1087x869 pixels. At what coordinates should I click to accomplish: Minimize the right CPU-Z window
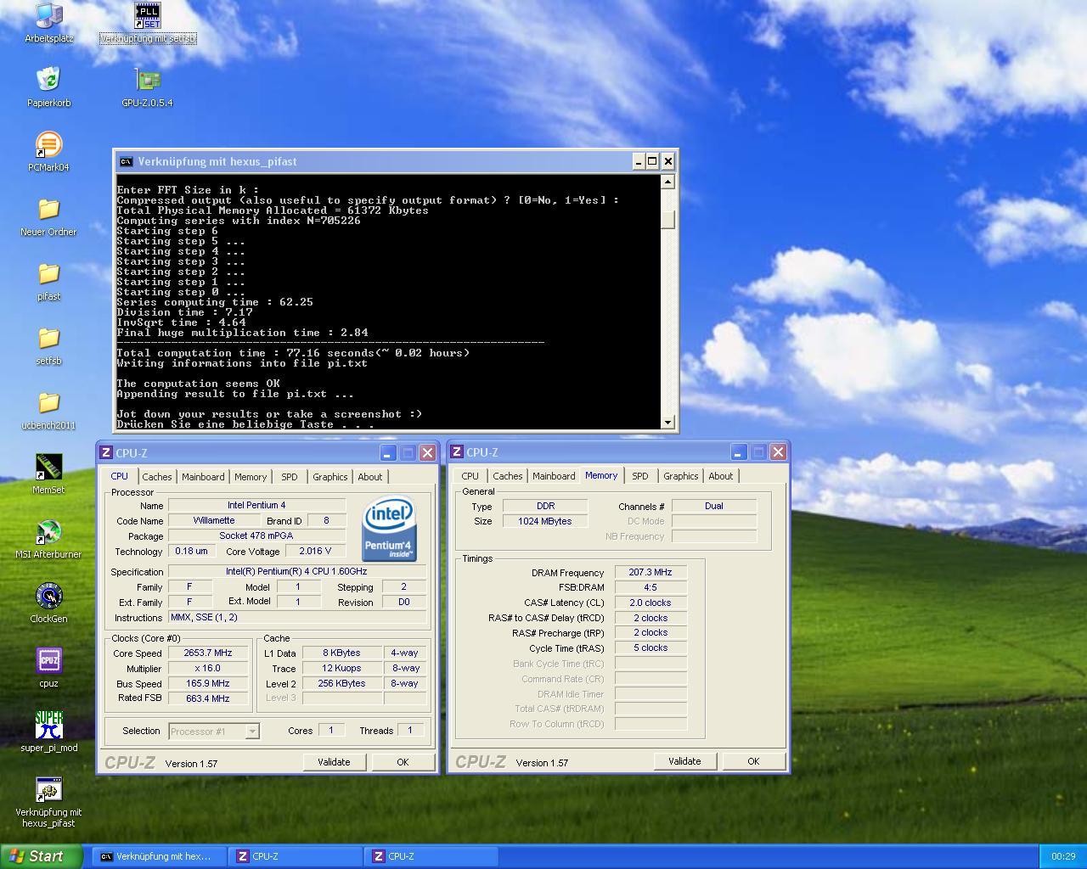tap(738, 452)
